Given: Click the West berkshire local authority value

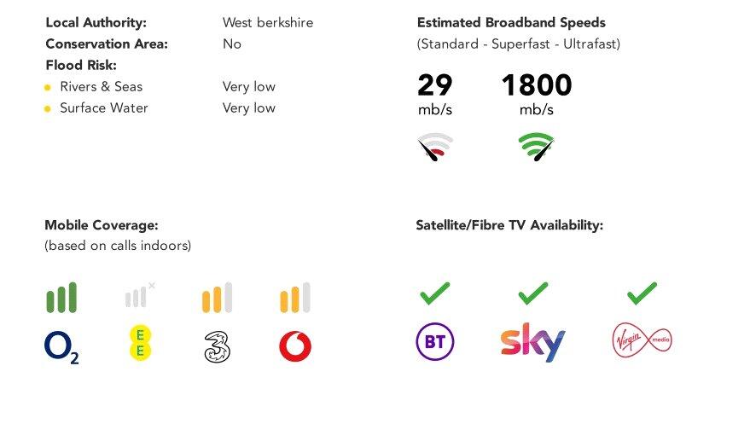Looking at the screenshot, I should [267, 22].
